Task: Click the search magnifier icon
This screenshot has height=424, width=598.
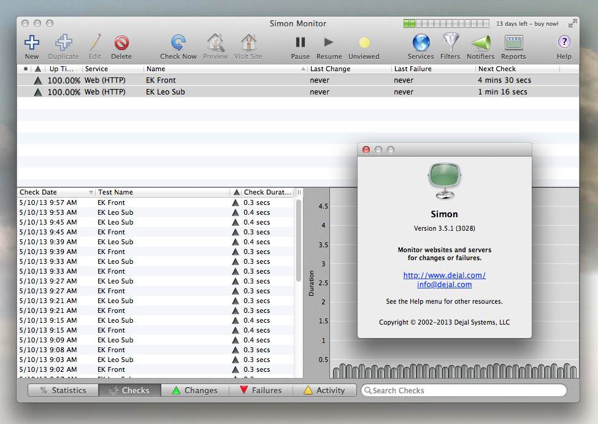Action: pyautogui.click(x=367, y=390)
